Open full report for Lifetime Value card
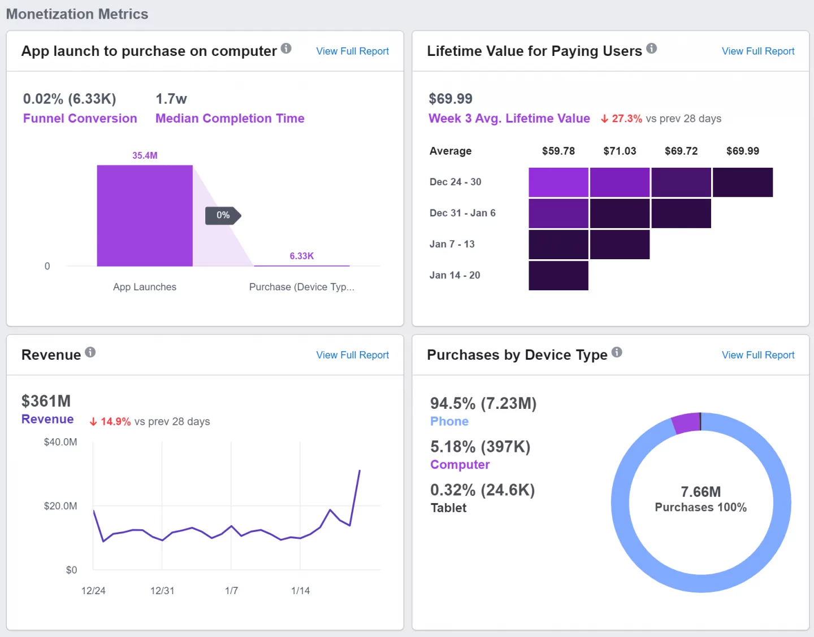The height and width of the screenshot is (637, 814). [x=758, y=51]
